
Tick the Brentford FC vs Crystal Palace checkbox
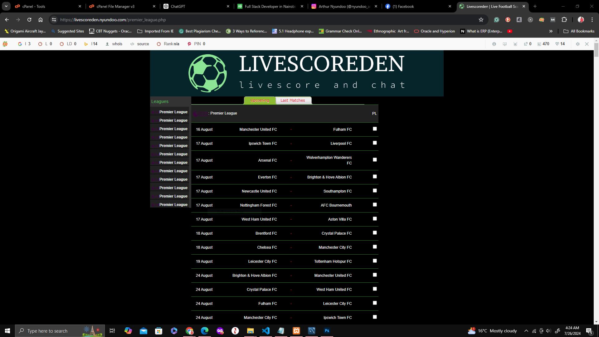[375, 233]
